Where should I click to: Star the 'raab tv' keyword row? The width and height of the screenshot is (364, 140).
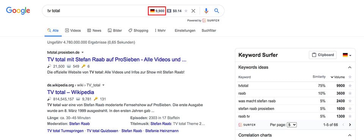coord(350,116)
